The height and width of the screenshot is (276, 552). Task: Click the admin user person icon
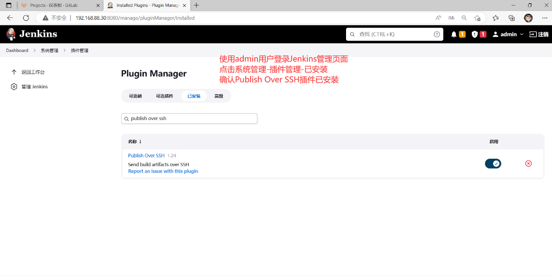pyautogui.click(x=495, y=34)
